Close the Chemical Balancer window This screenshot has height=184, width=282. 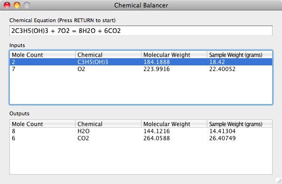click(7, 5)
